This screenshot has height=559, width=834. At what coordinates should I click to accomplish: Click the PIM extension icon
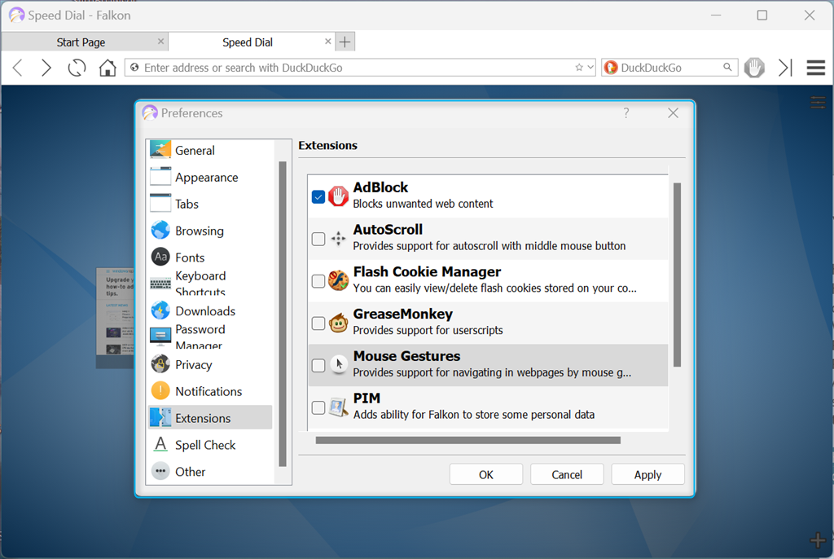click(338, 407)
